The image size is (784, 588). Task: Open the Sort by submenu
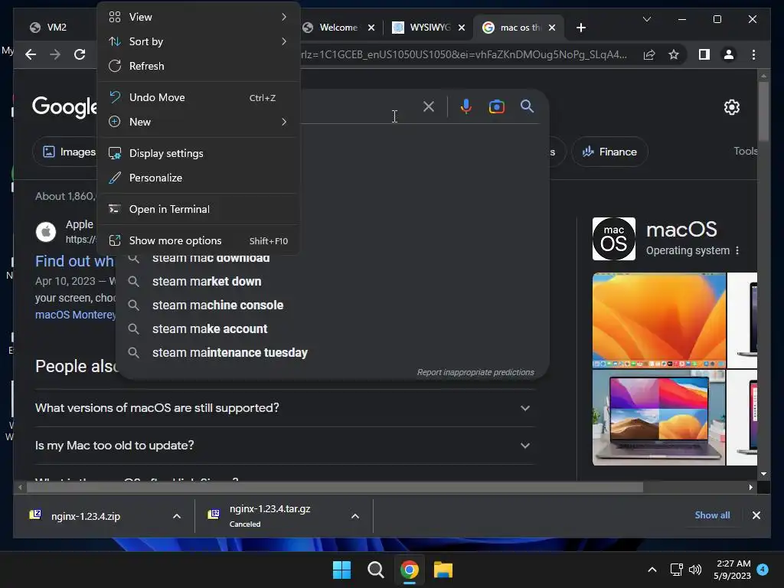[x=198, y=41]
